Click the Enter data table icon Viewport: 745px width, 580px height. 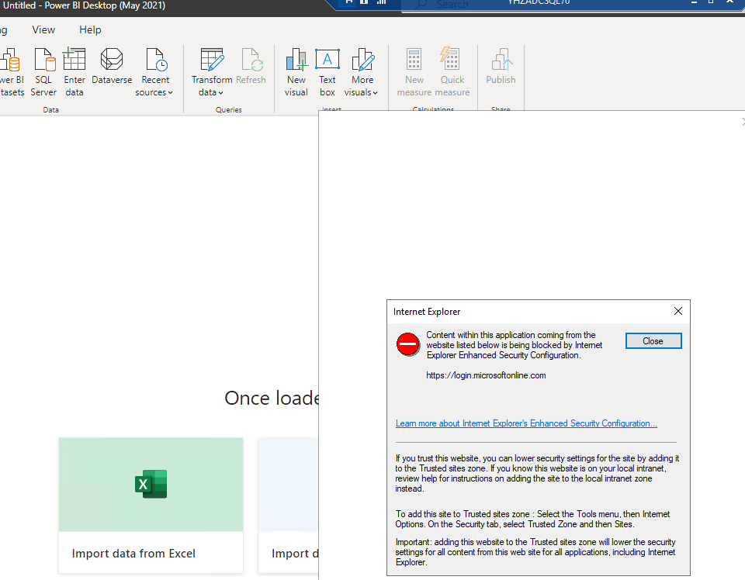(74, 60)
